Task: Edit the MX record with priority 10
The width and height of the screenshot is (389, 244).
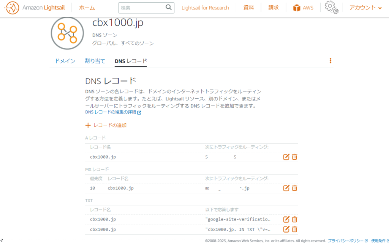Action: pyautogui.click(x=286, y=188)
